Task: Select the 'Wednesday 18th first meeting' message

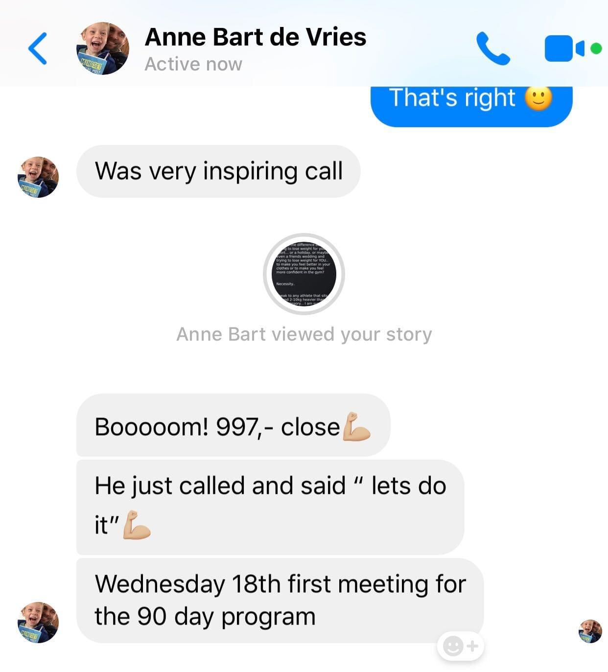Action: (280, 601)
